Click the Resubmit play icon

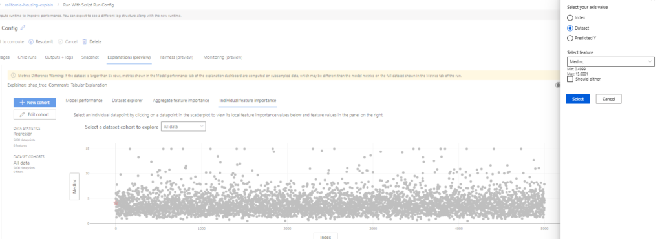tap(31, 42)
